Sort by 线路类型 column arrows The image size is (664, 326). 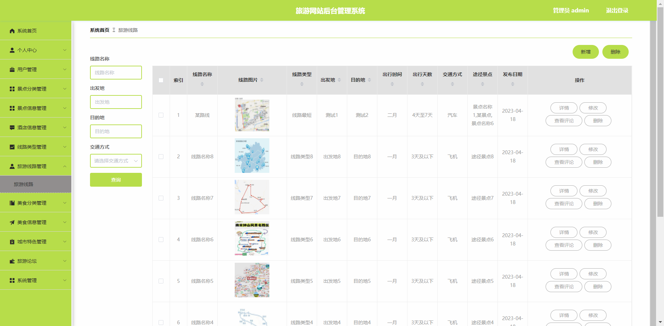pos(302,84)
